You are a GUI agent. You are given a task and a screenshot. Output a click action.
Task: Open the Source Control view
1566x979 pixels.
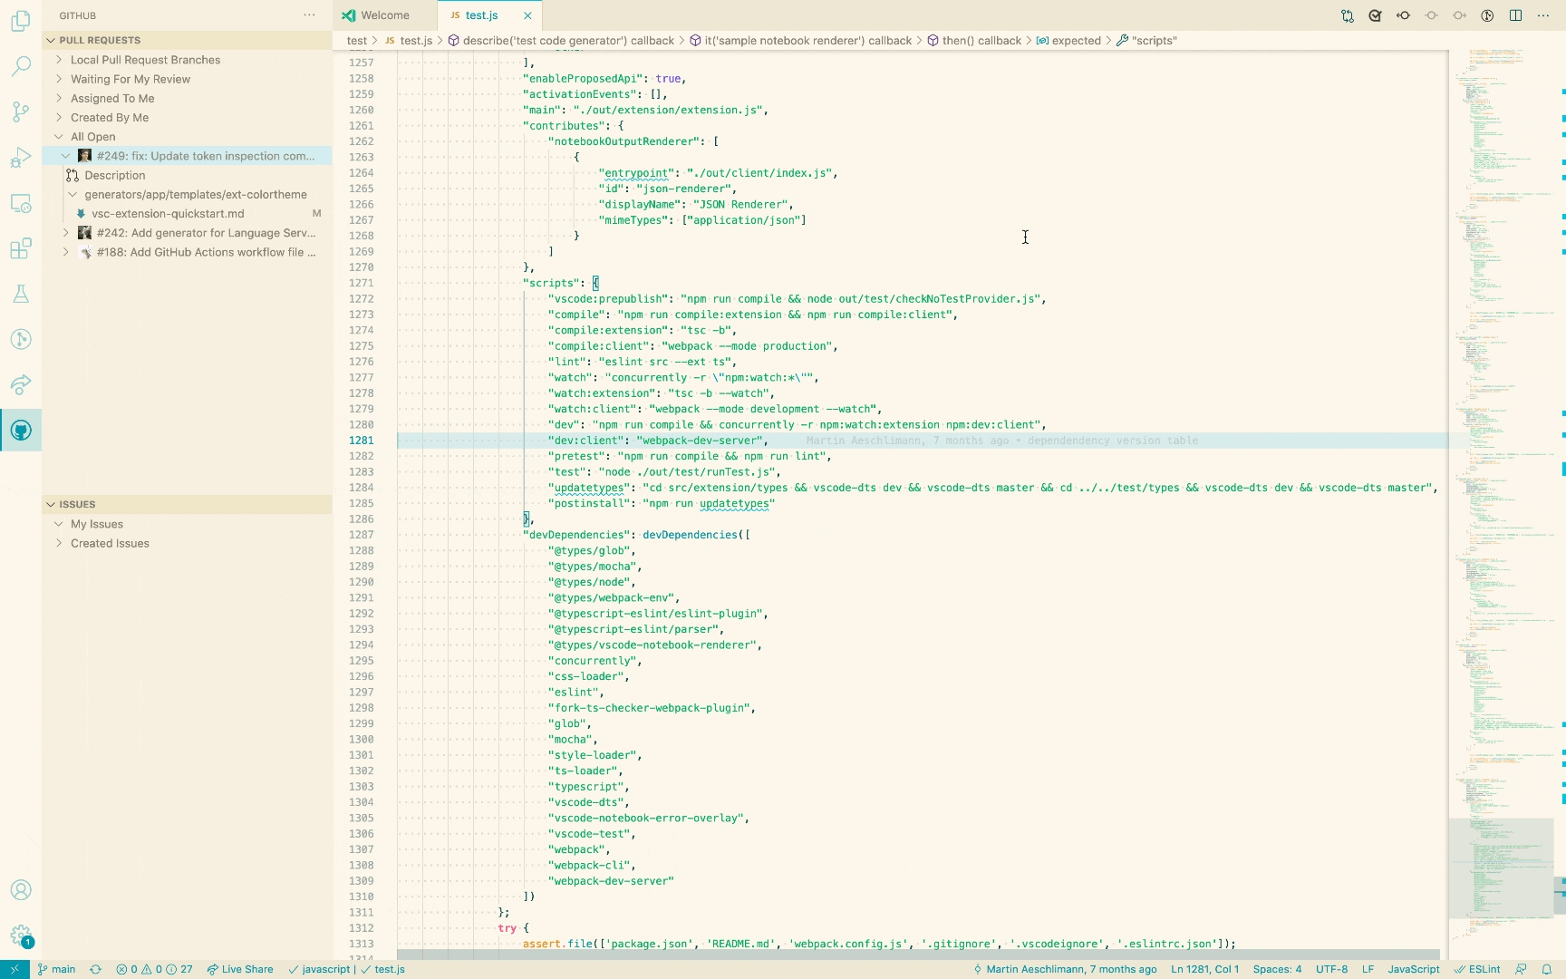(x=21, y=111)
